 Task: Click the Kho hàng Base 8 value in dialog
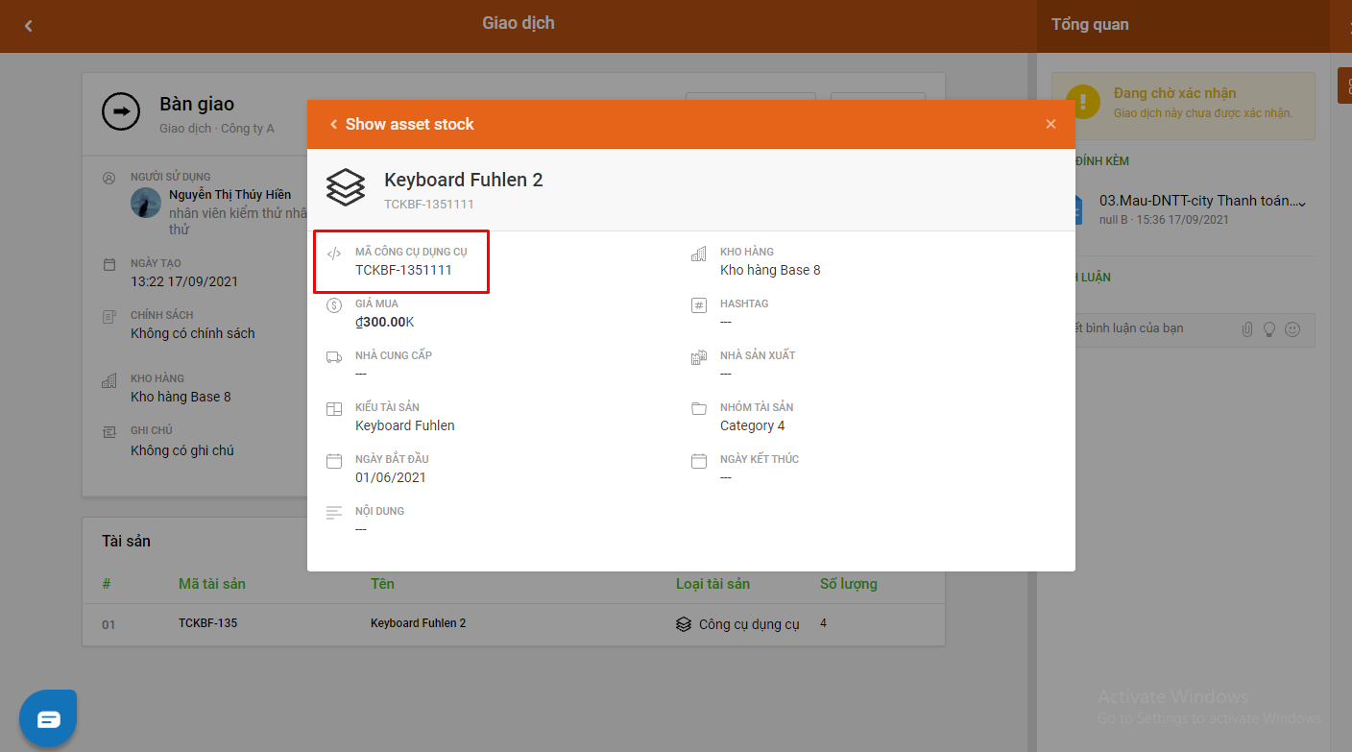pos(770,270)
